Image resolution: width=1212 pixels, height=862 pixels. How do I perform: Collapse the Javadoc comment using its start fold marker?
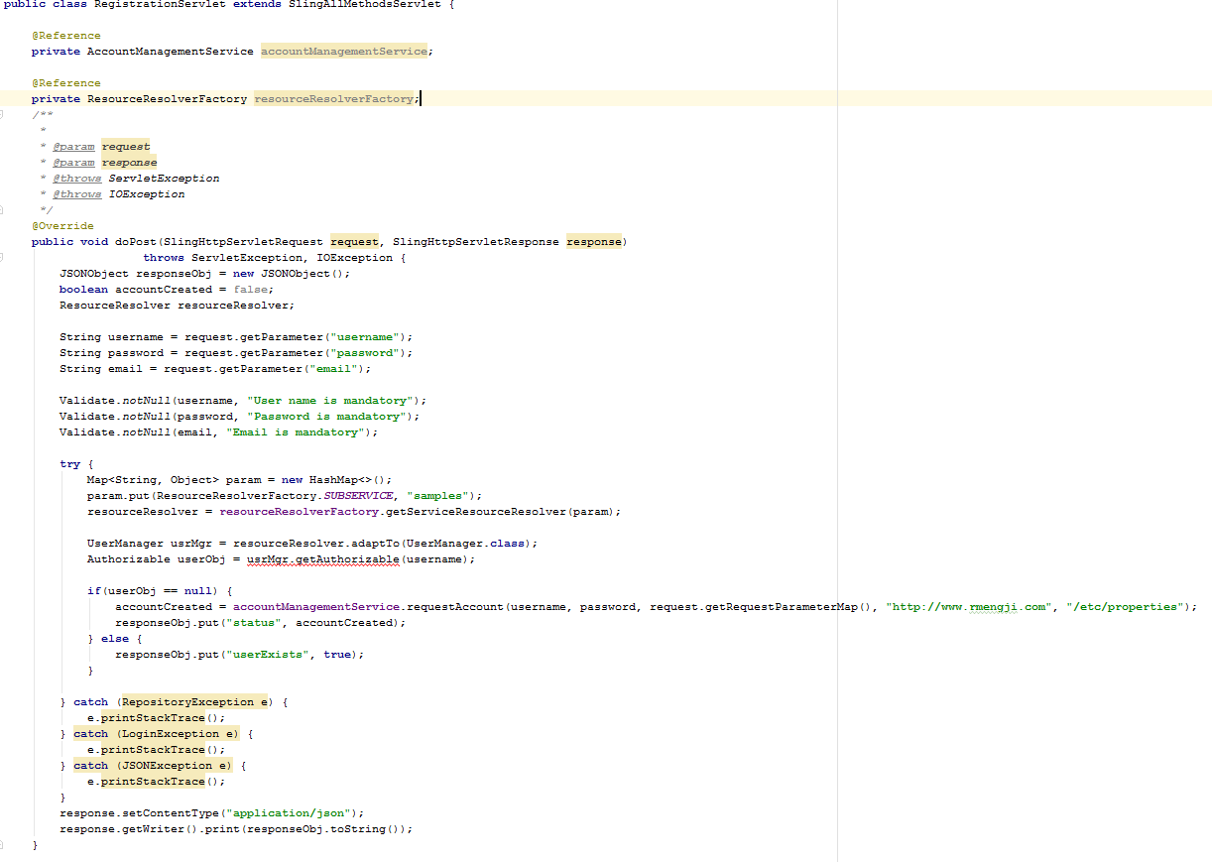point(2,115)
